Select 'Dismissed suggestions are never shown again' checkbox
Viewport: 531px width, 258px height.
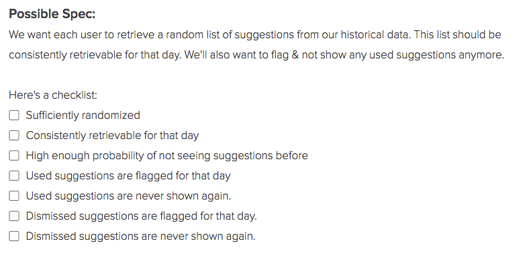tap(14, 236)
